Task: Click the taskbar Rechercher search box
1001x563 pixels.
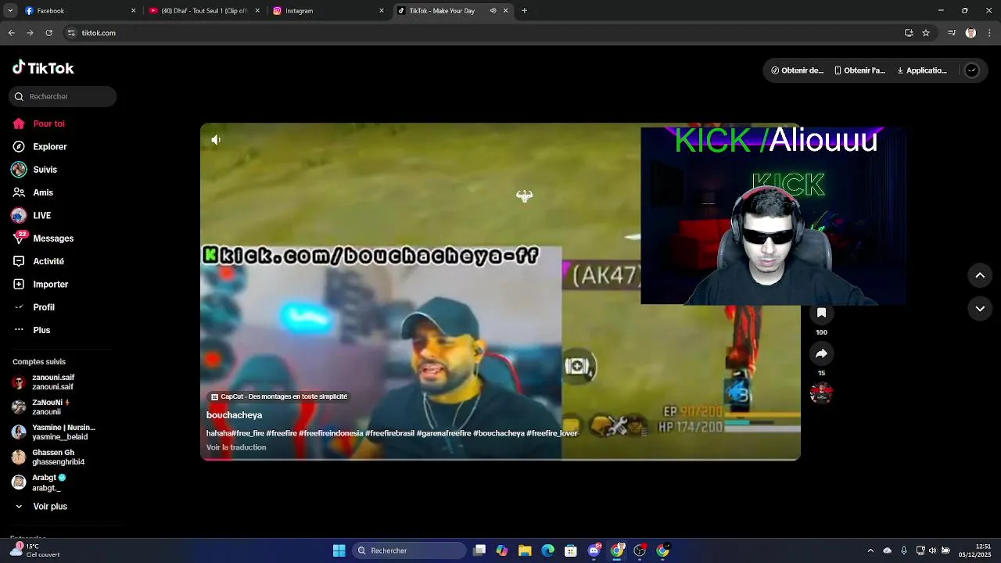Action: pos(409,550)
